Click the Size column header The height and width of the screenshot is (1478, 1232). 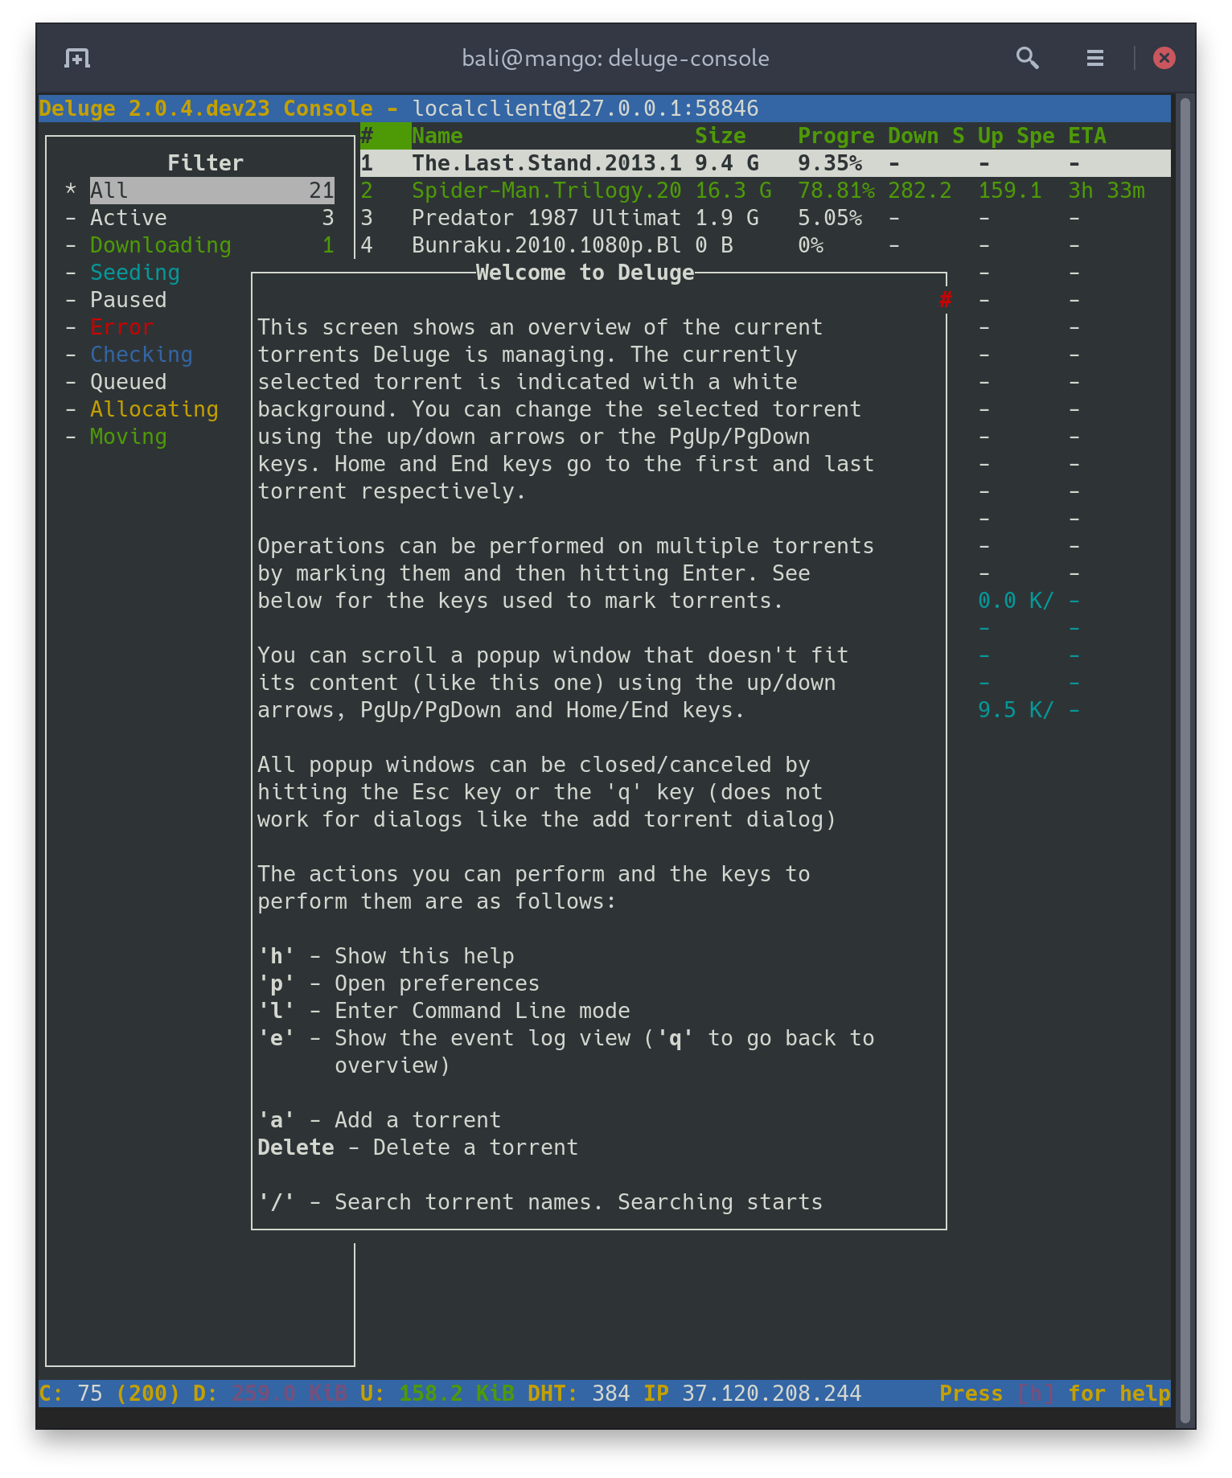click(x=720, y=136)
